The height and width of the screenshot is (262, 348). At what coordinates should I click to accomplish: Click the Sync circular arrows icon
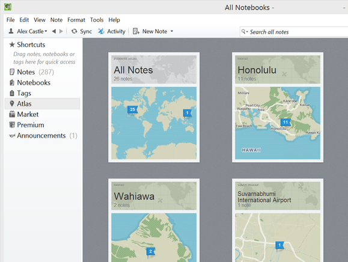click(x=75, y=31)
